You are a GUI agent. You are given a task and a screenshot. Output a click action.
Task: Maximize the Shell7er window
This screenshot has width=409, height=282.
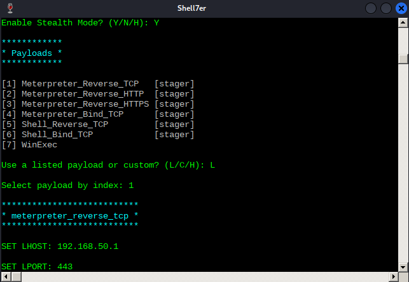point(386,8)
